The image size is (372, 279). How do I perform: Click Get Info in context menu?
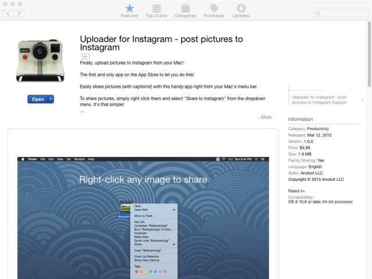139,222
